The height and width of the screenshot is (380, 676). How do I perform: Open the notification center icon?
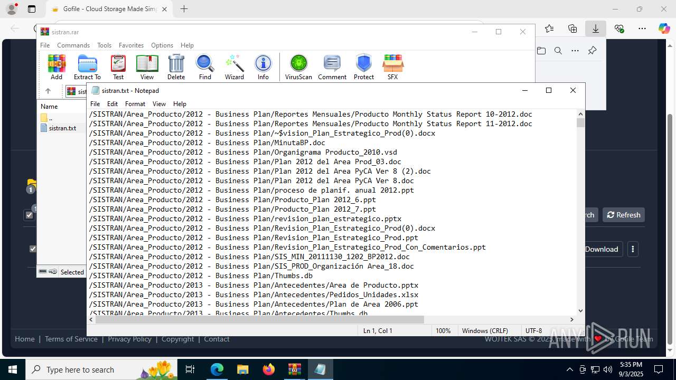(x=659, y=369)
